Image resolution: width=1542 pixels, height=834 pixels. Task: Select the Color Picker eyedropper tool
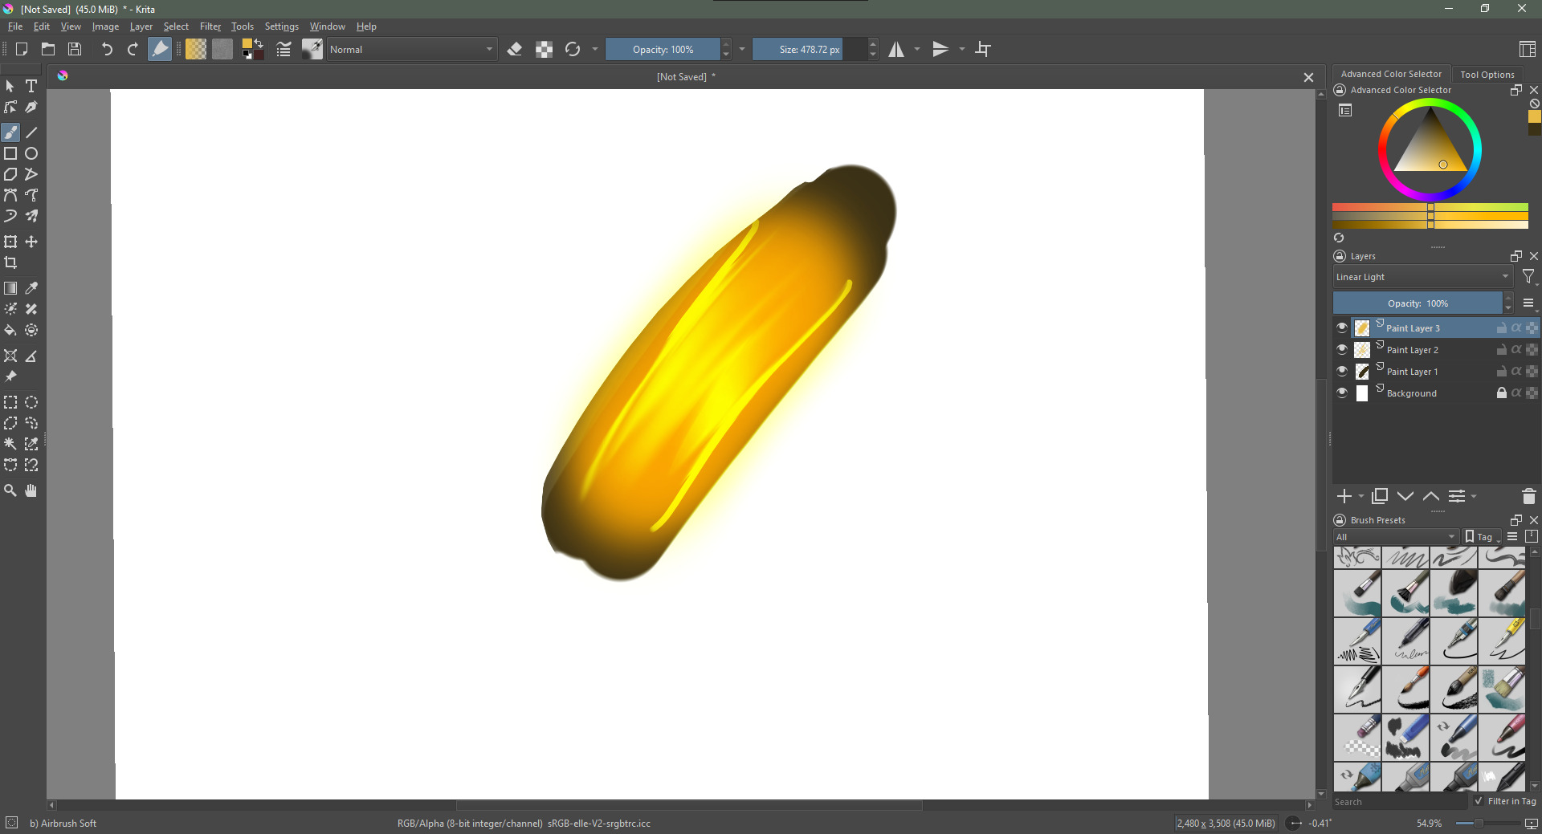31,288
